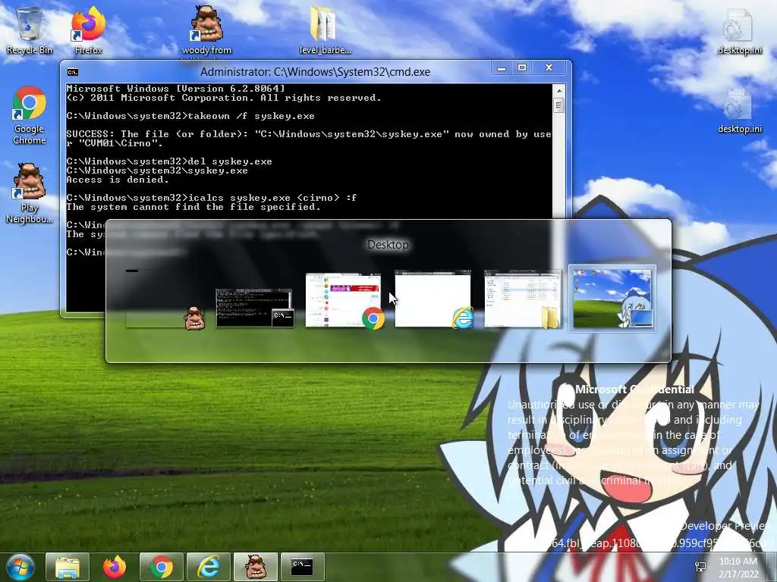The image size is (777, 582).
Task: Open Internet Explorer from the taskbar
Action: [209, 567]
